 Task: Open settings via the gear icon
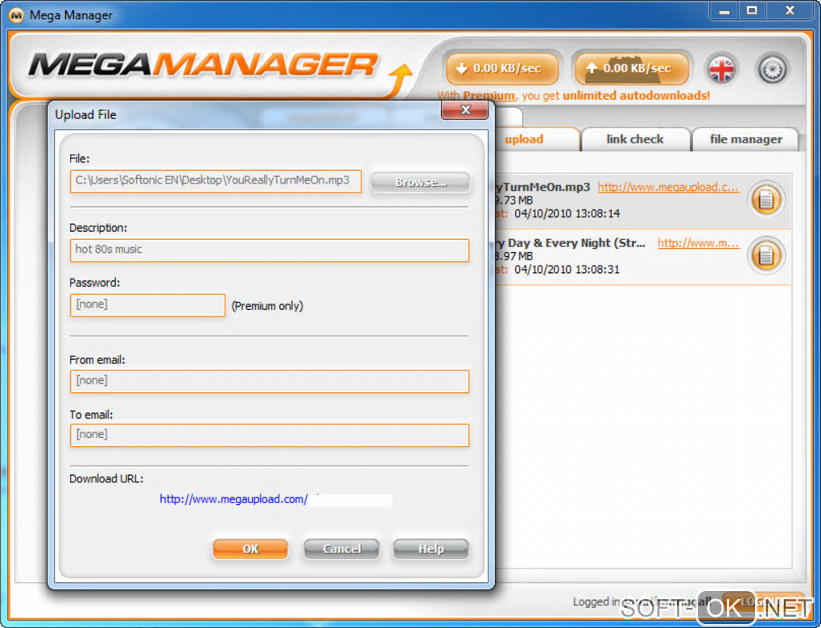point(773,69)
